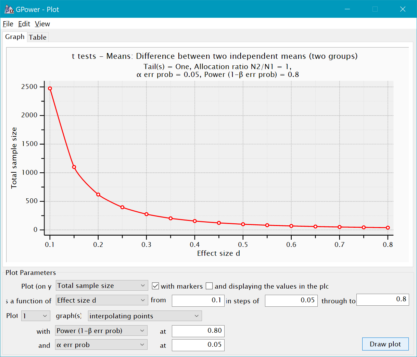Open the View menu
This screenshot has height=357, width=417.
pyautogui.click(x=42, y=24)
